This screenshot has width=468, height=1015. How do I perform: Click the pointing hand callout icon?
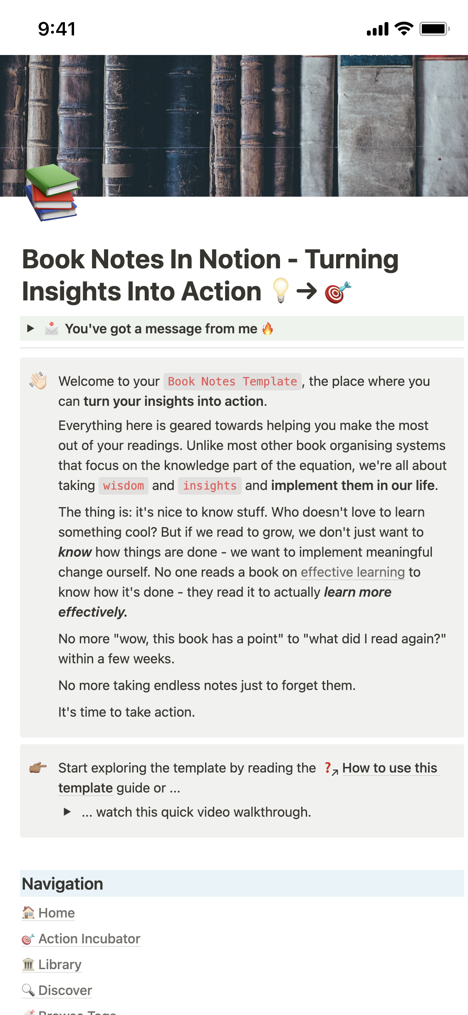(x=38, y=767)
